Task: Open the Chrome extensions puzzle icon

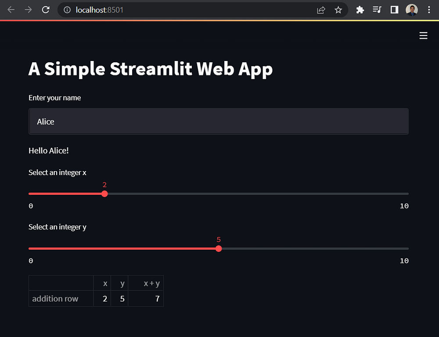Action: [x=360, y=10]
